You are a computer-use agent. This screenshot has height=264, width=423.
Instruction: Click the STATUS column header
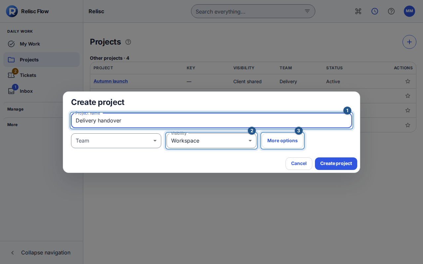point(334,68)
